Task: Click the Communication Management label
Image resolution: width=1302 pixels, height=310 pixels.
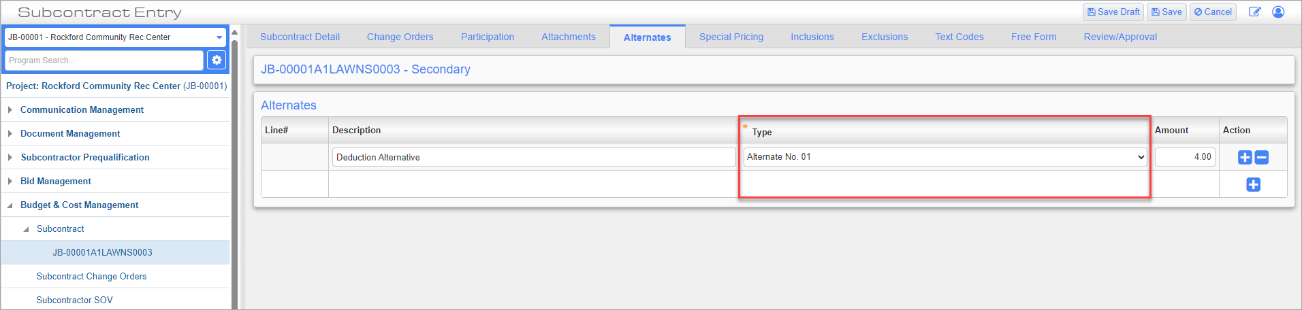Action: 82,109
